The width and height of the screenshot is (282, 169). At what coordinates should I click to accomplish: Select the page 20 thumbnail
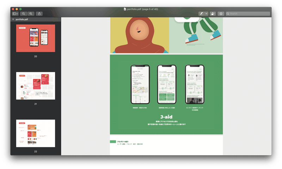(x=36, y=38)
